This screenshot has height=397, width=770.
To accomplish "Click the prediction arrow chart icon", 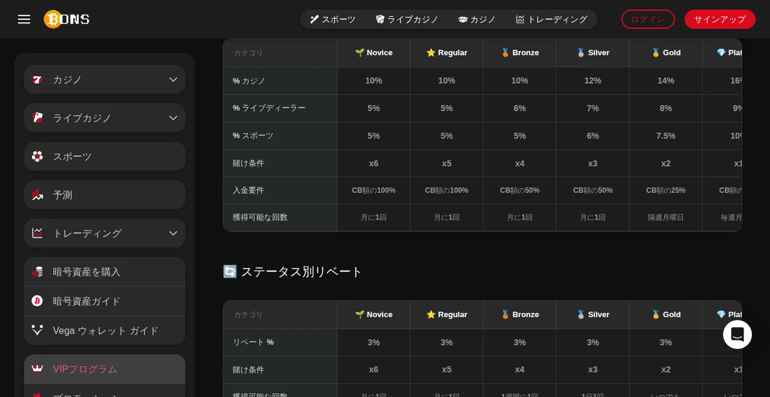I will tap(37, 195).
